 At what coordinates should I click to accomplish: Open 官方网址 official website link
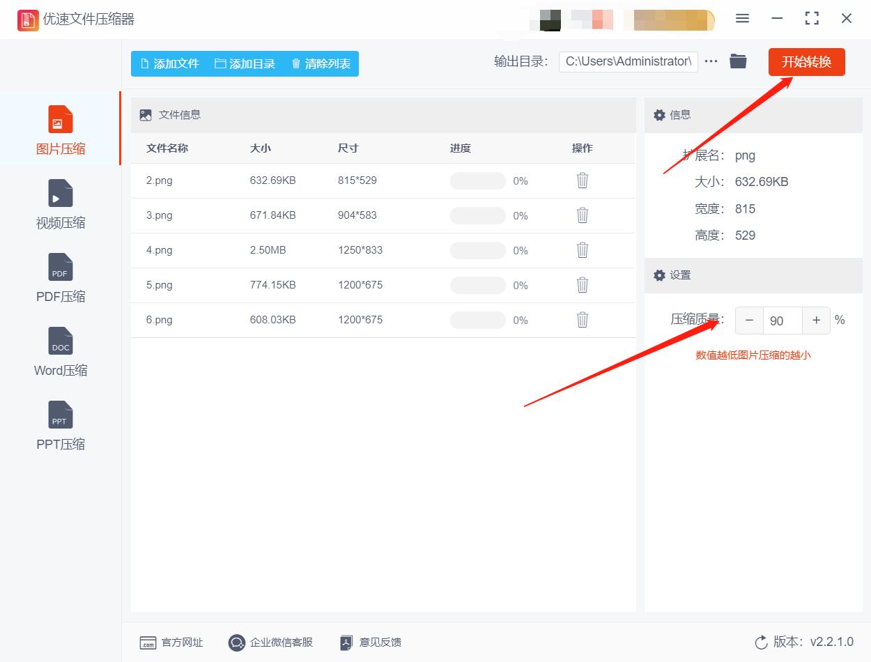[171, 642]
